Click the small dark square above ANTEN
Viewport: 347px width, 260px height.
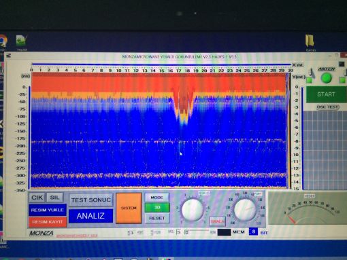point(342,64)
